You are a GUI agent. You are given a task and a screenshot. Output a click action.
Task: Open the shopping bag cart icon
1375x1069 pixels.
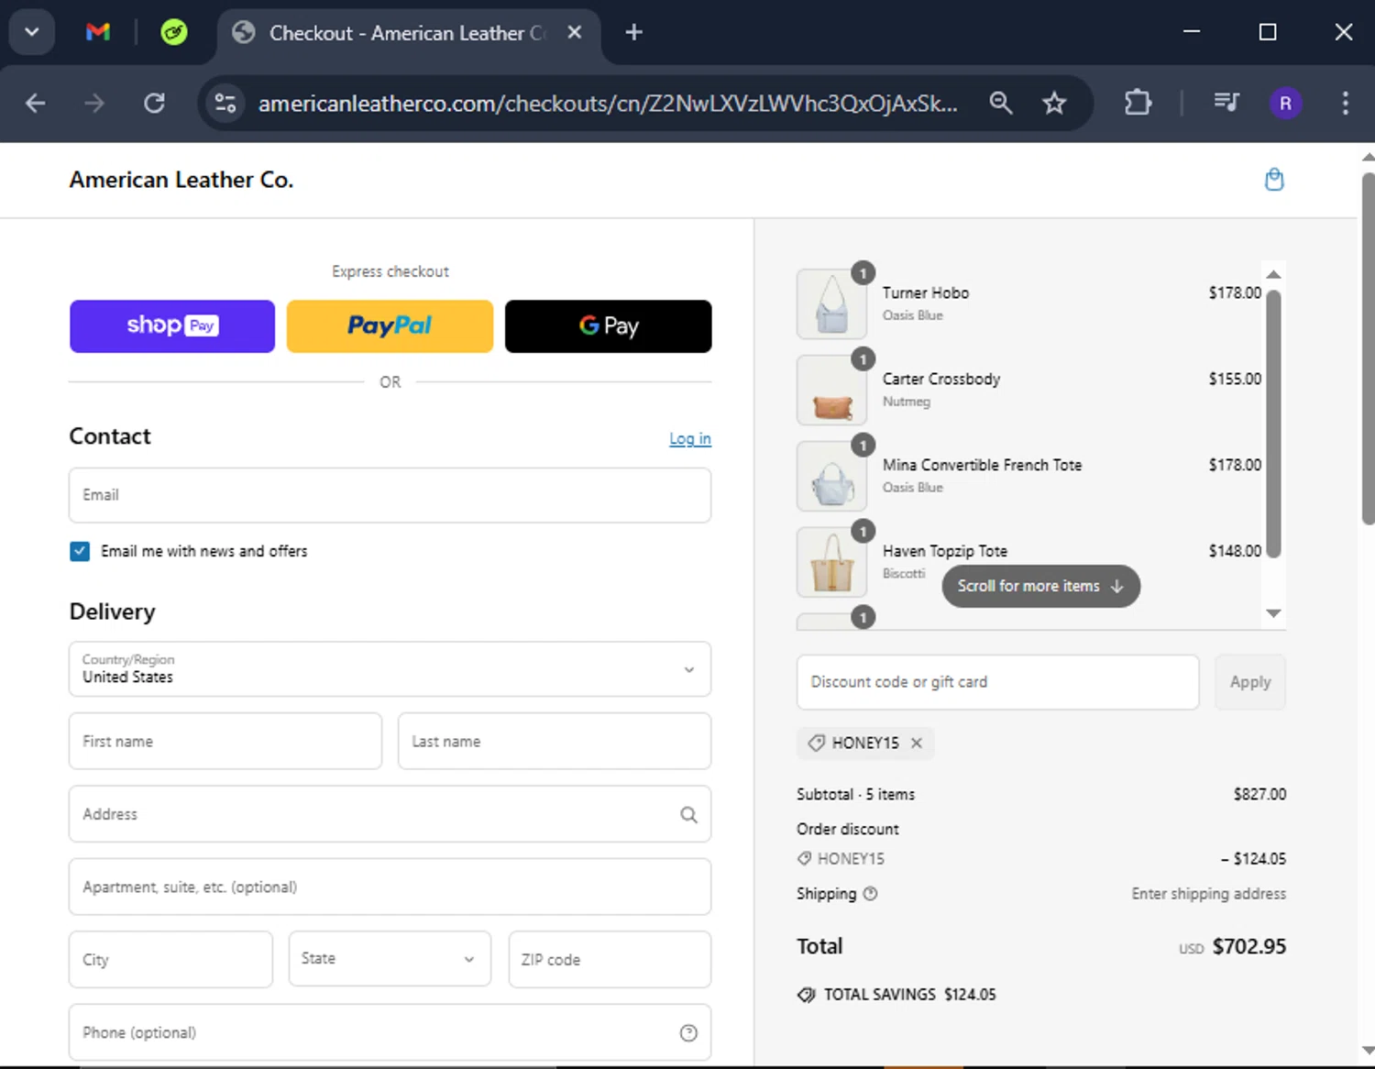[x=1274, y=180]
